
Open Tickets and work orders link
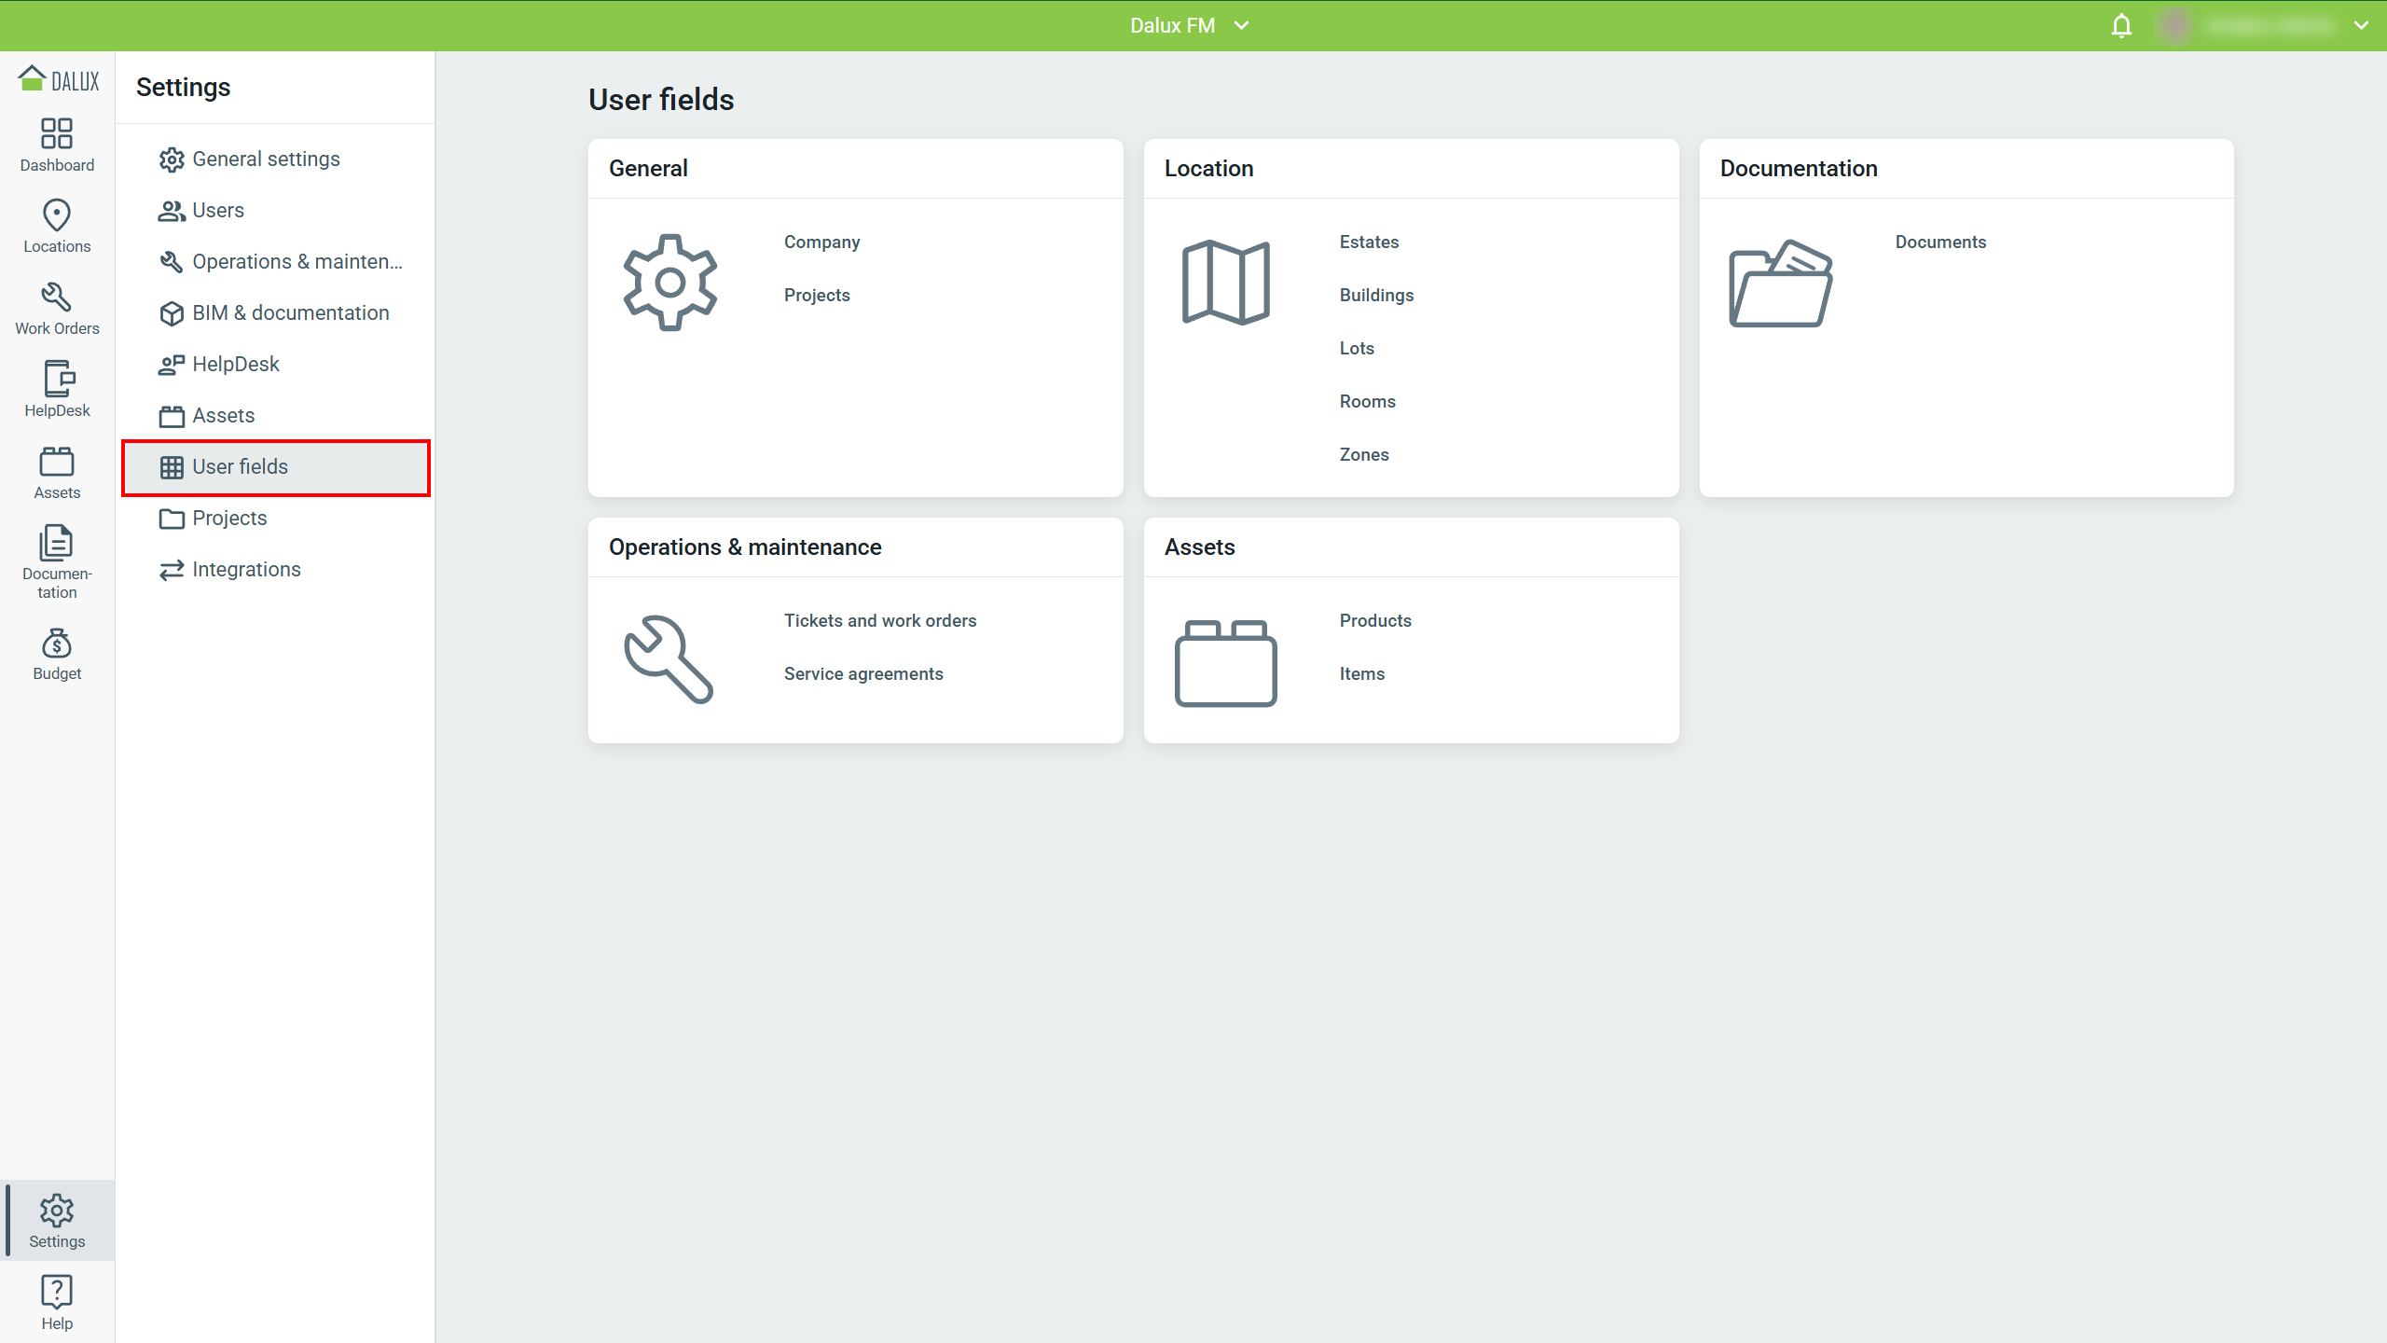pyautogui.click(x=879, y=621)
